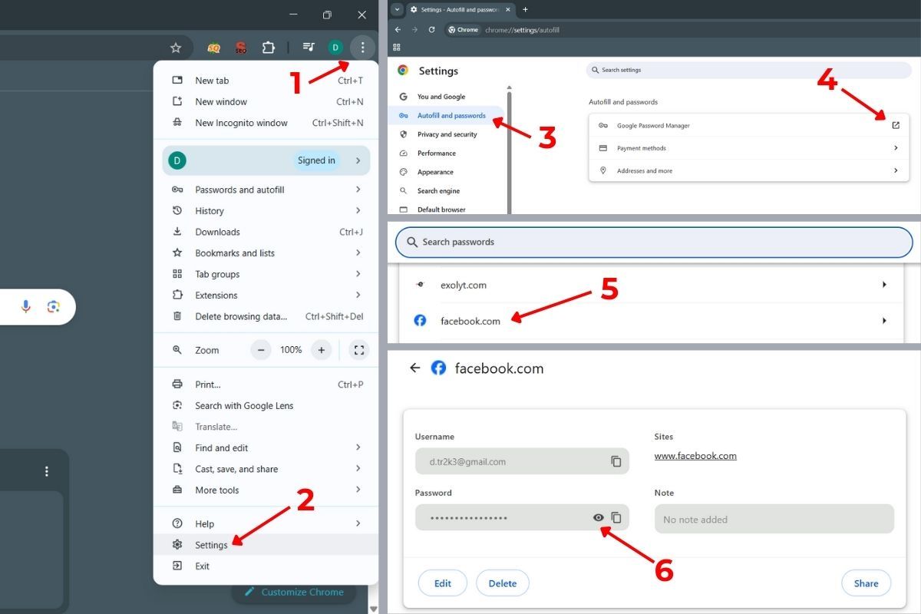The image size is (921, 614).
Task: Open external link icon for Google Password Manager
Action: click(x=896, y=125)
